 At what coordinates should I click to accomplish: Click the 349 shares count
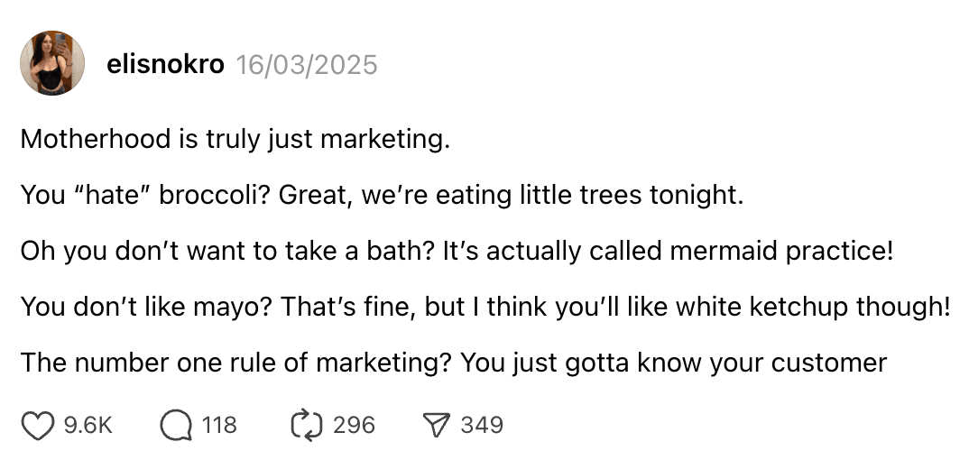482,425
